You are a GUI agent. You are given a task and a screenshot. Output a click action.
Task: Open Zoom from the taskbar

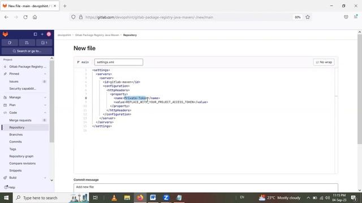point(166,198)
